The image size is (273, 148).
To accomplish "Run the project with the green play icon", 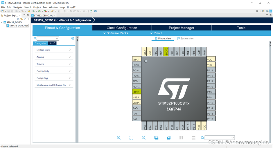I will pyautogui.click(x=39, y=11).
